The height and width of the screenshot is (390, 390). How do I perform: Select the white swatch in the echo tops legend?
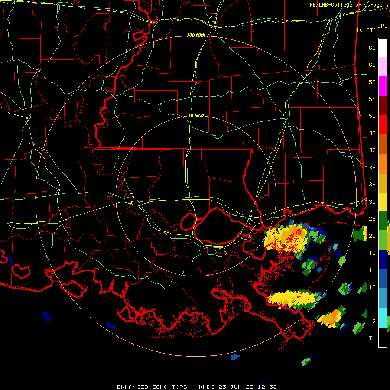point(383,48)
